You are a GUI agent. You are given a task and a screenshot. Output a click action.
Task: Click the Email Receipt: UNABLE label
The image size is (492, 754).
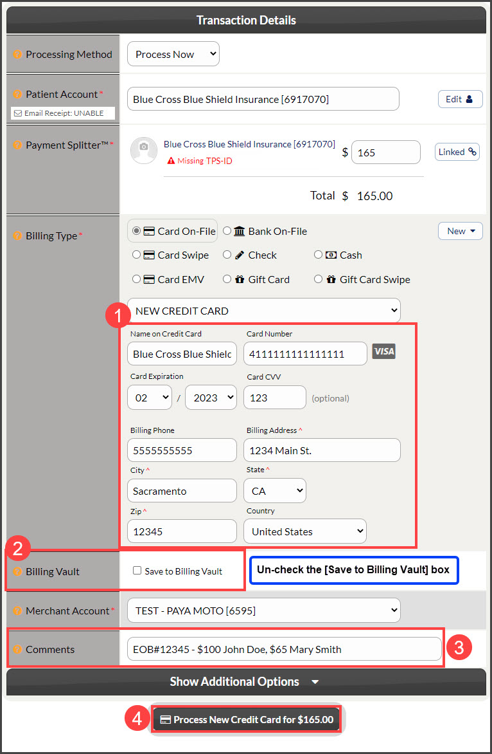(x=64, y=113)
